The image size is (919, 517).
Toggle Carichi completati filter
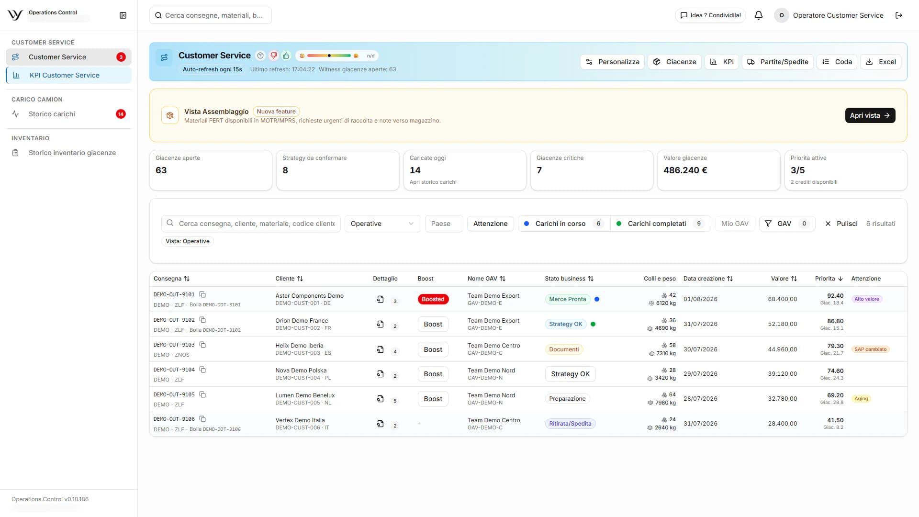pyautogui.click(x=661, y=224)
